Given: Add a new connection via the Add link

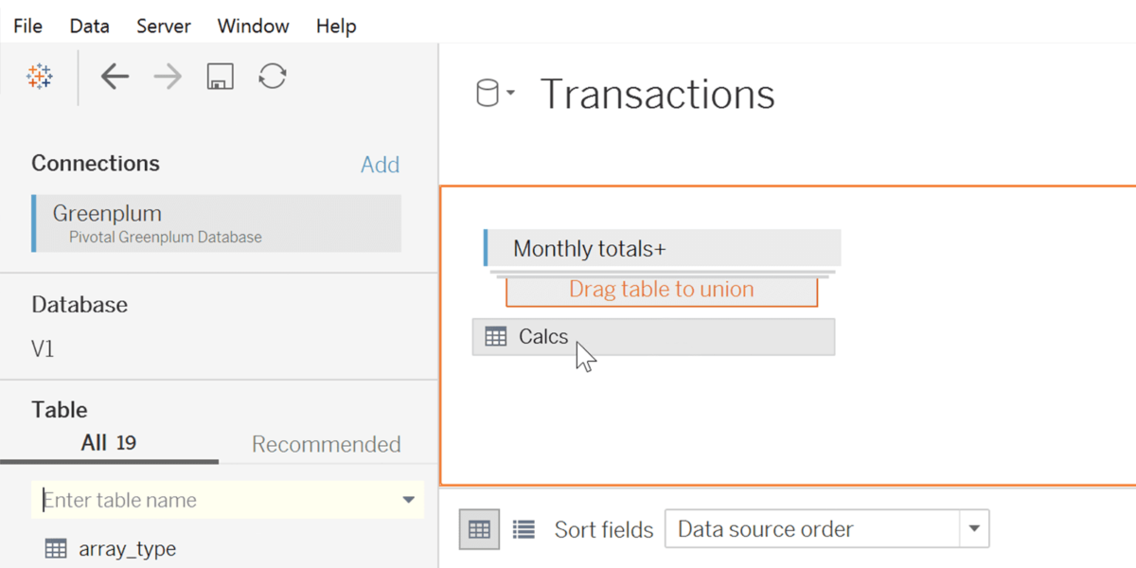Looking at the screenshot, I should click(x=380, y=164).
